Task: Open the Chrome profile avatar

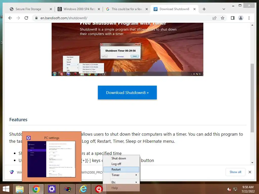Action: [x=241, y=18]
